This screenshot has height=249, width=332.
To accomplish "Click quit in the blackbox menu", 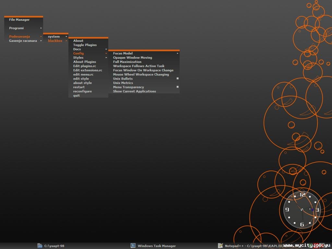I will [76, 96].
